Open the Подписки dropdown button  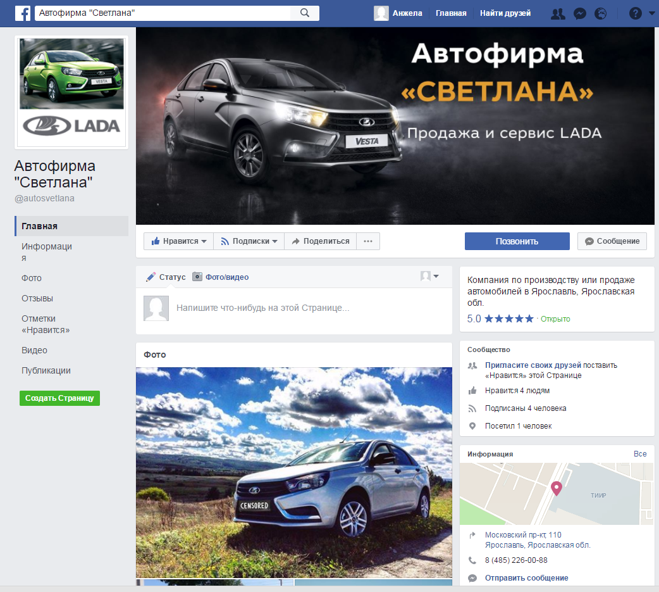point(249,241)
